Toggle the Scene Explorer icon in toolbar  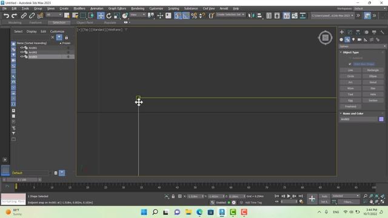[269, 16]
